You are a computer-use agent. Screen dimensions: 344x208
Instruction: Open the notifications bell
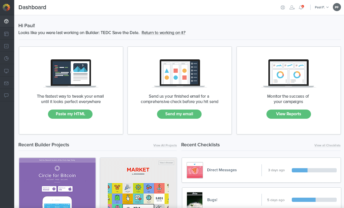(x=301, y=7)
